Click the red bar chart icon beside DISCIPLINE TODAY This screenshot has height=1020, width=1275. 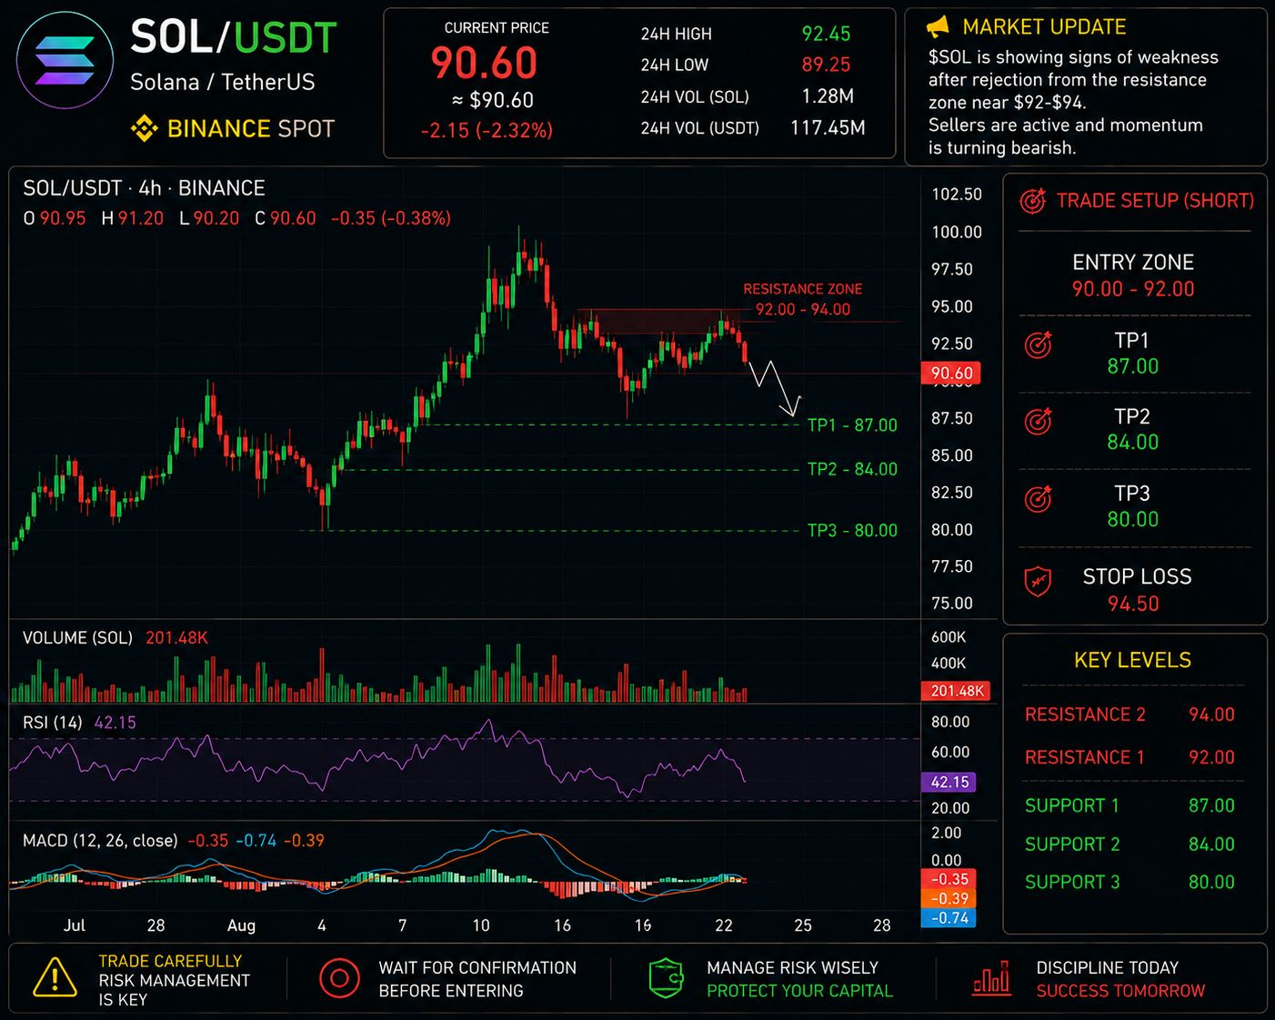tap(991, 978)
